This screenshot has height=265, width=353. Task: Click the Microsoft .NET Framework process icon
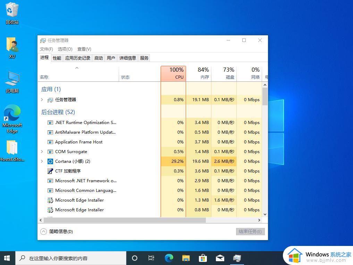point(50,181)
